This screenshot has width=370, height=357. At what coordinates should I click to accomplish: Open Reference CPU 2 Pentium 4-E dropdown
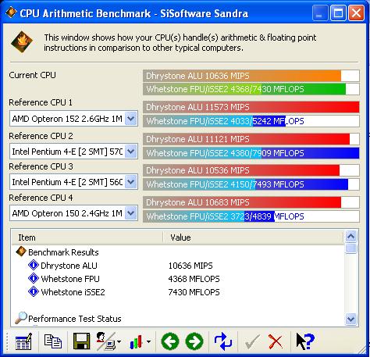130,152
